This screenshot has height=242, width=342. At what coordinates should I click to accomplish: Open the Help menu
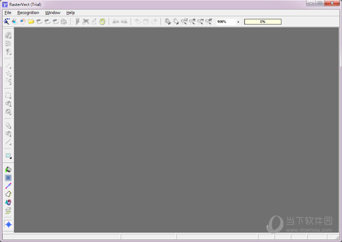[71, 13]
